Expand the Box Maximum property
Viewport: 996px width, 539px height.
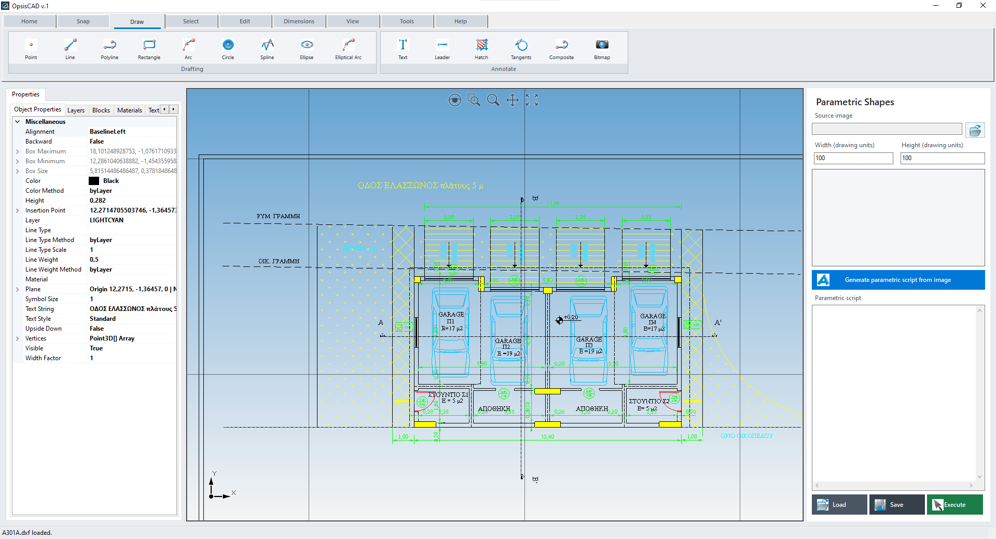click(17, 151)
